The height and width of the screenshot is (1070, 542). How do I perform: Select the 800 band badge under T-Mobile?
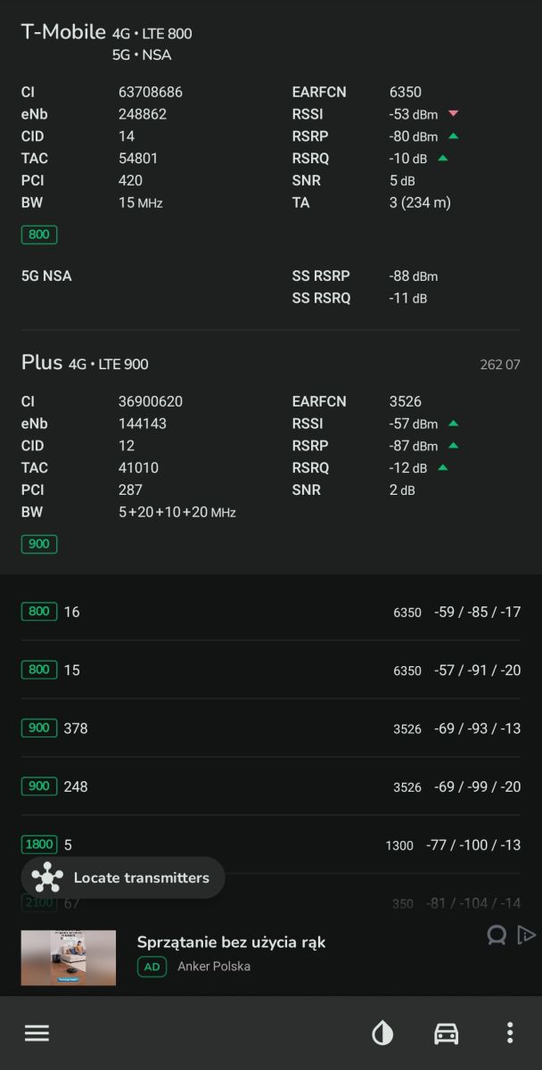(x=39, y=235)
